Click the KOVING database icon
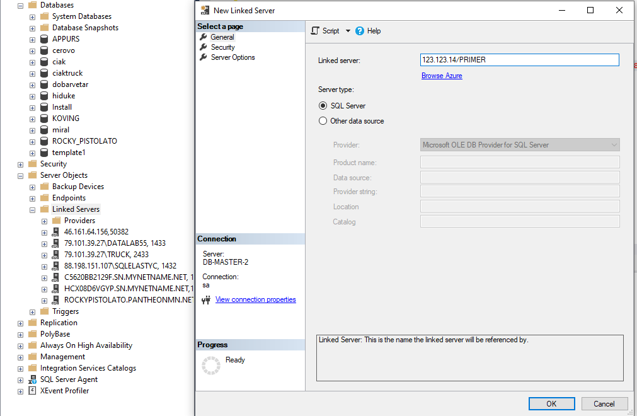The image size is (637, 416). tap(44, 119)
